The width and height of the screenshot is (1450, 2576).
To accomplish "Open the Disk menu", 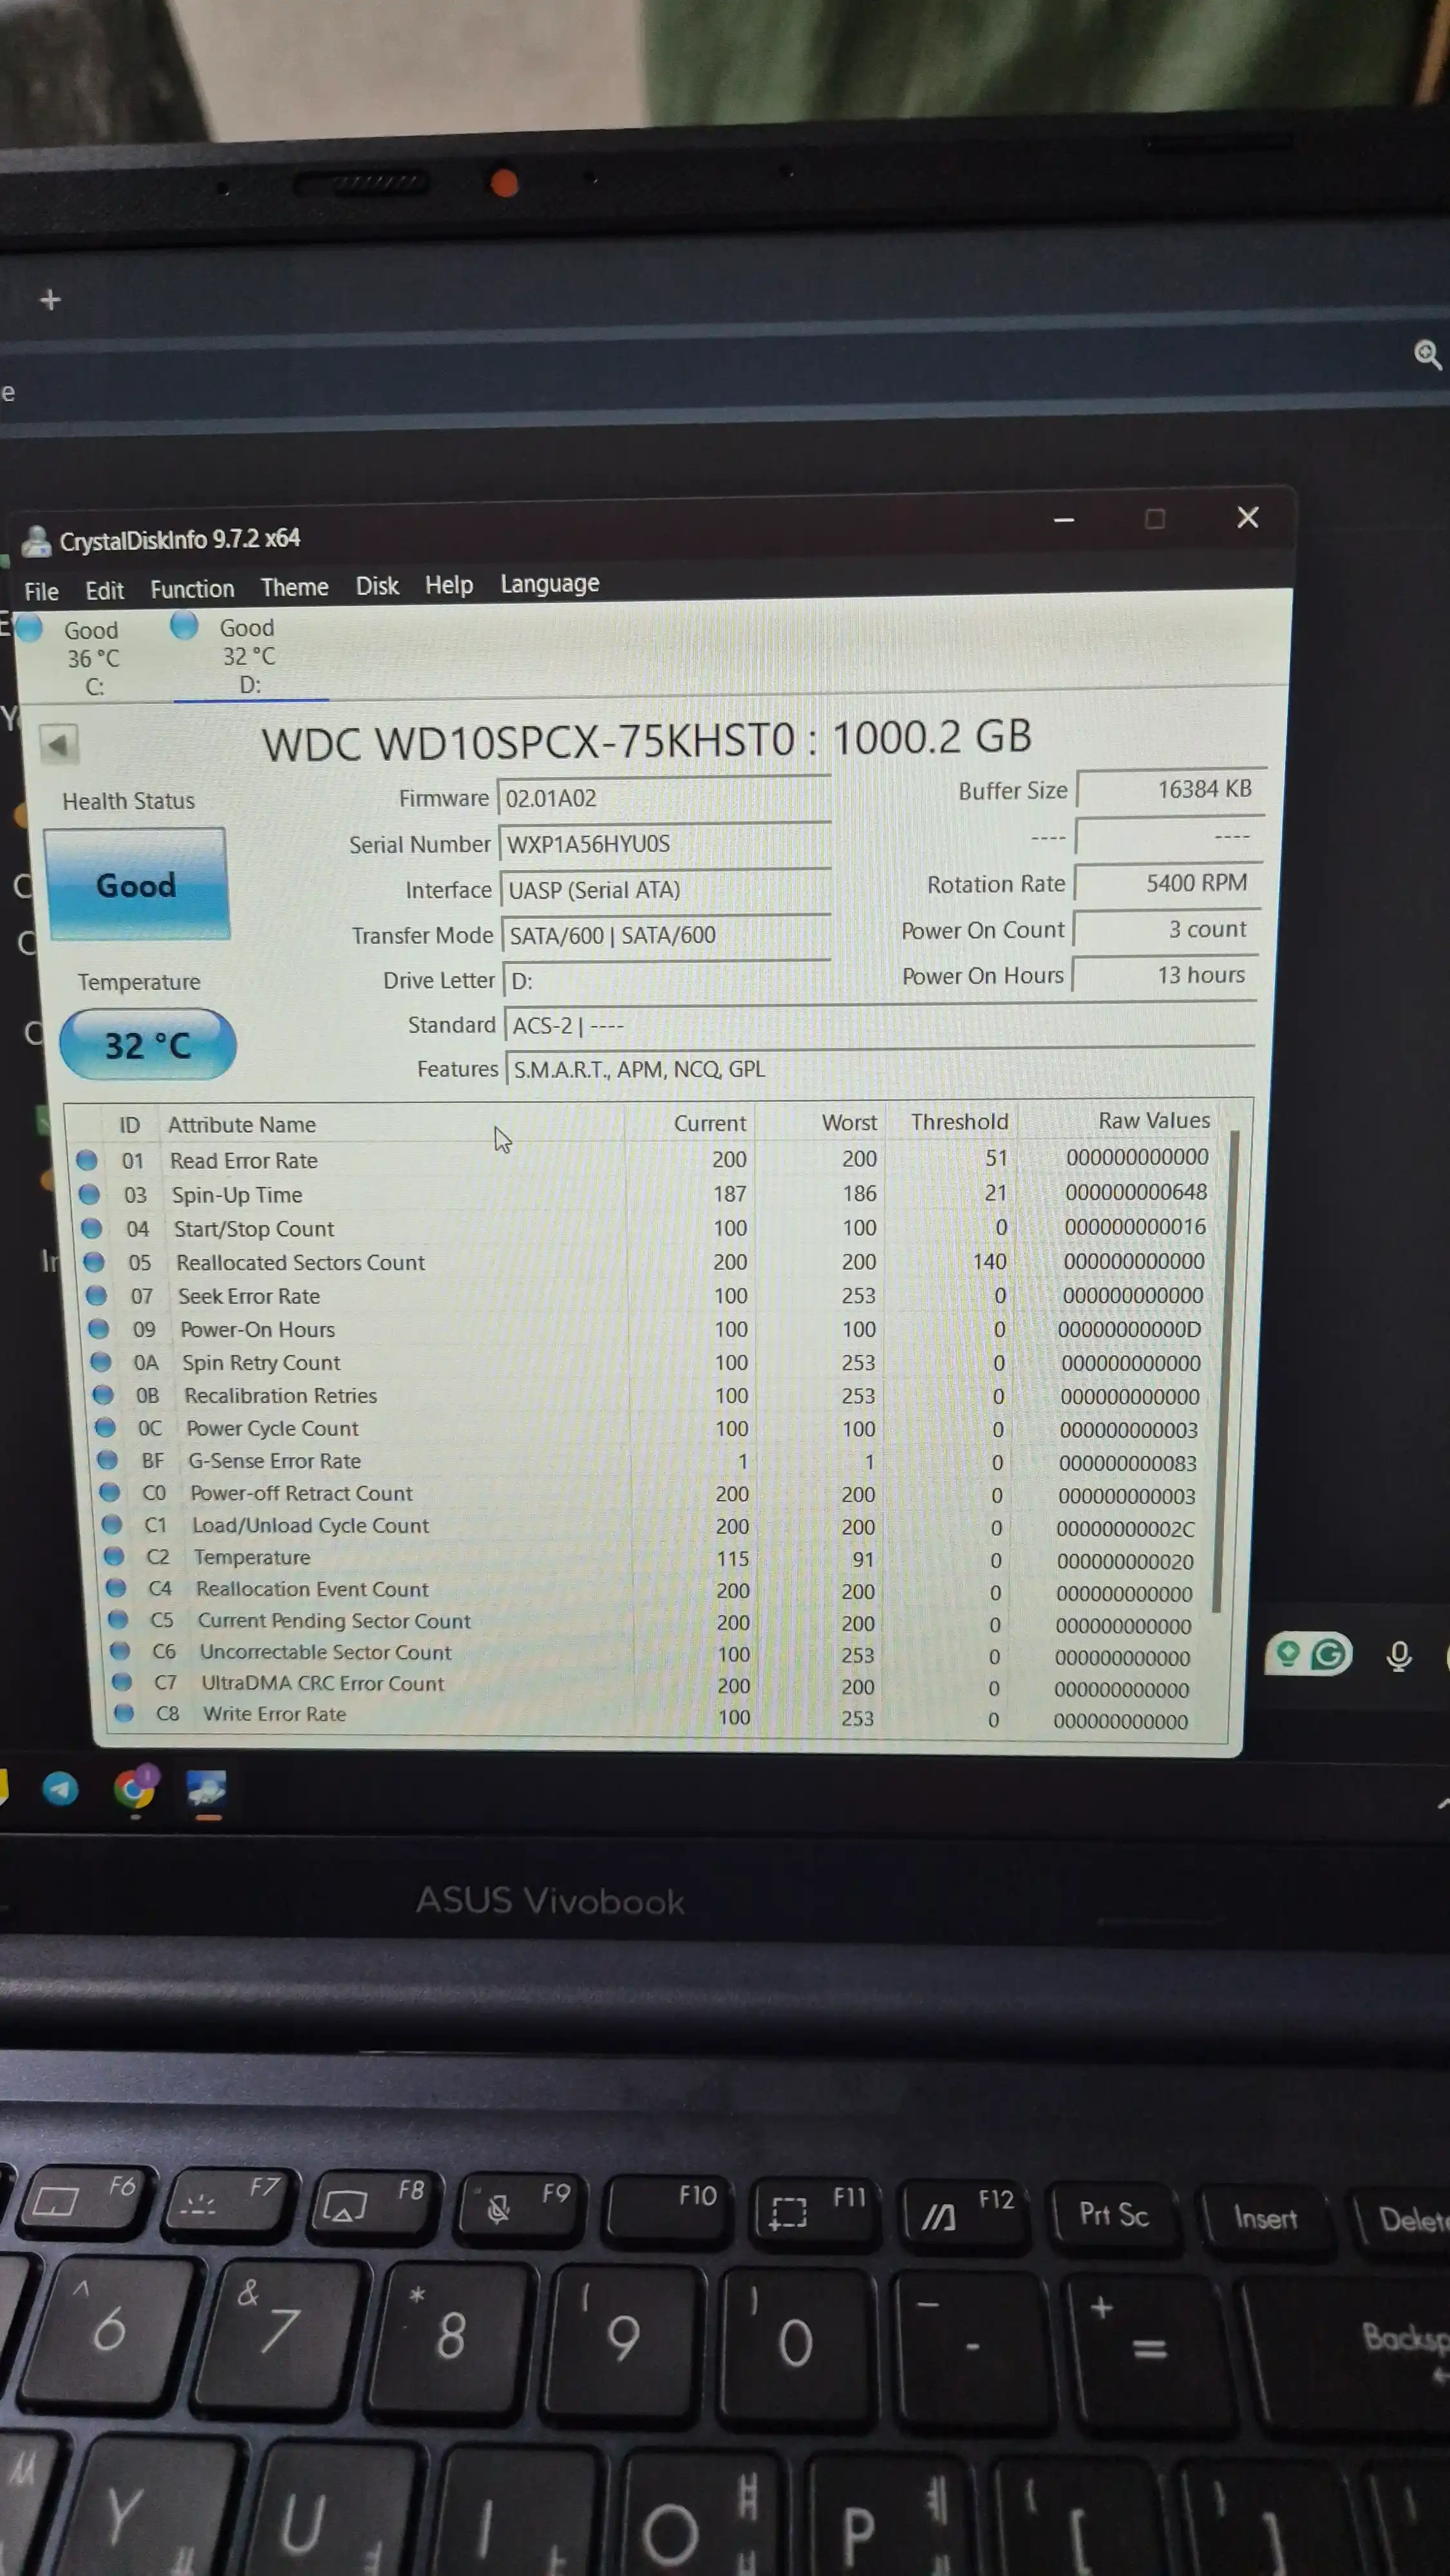I will (377, 586).
